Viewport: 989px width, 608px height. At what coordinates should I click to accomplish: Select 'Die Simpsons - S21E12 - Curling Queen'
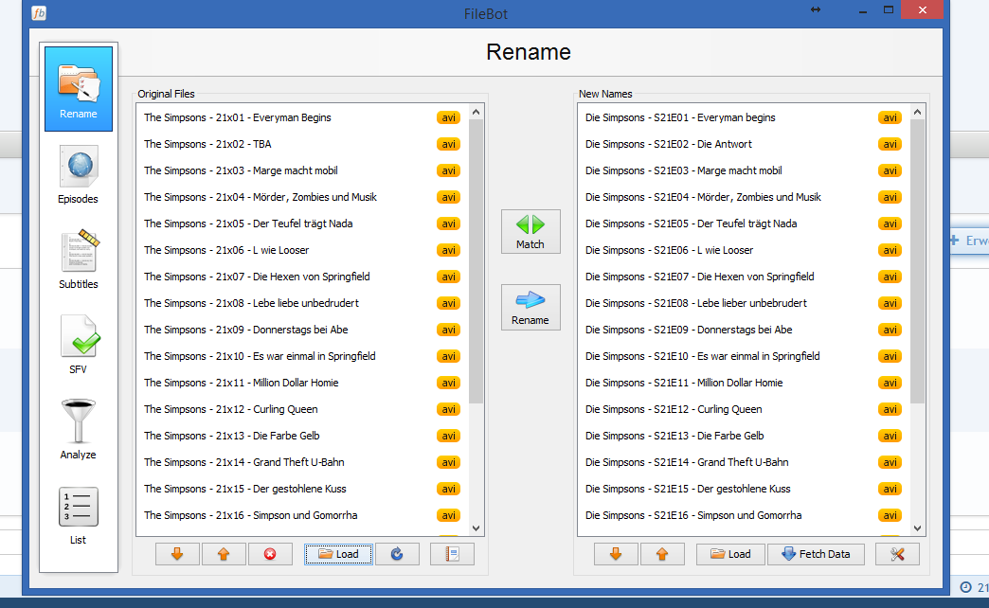(745, 409)
